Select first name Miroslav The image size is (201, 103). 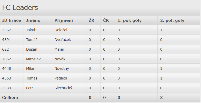[33, 59]
